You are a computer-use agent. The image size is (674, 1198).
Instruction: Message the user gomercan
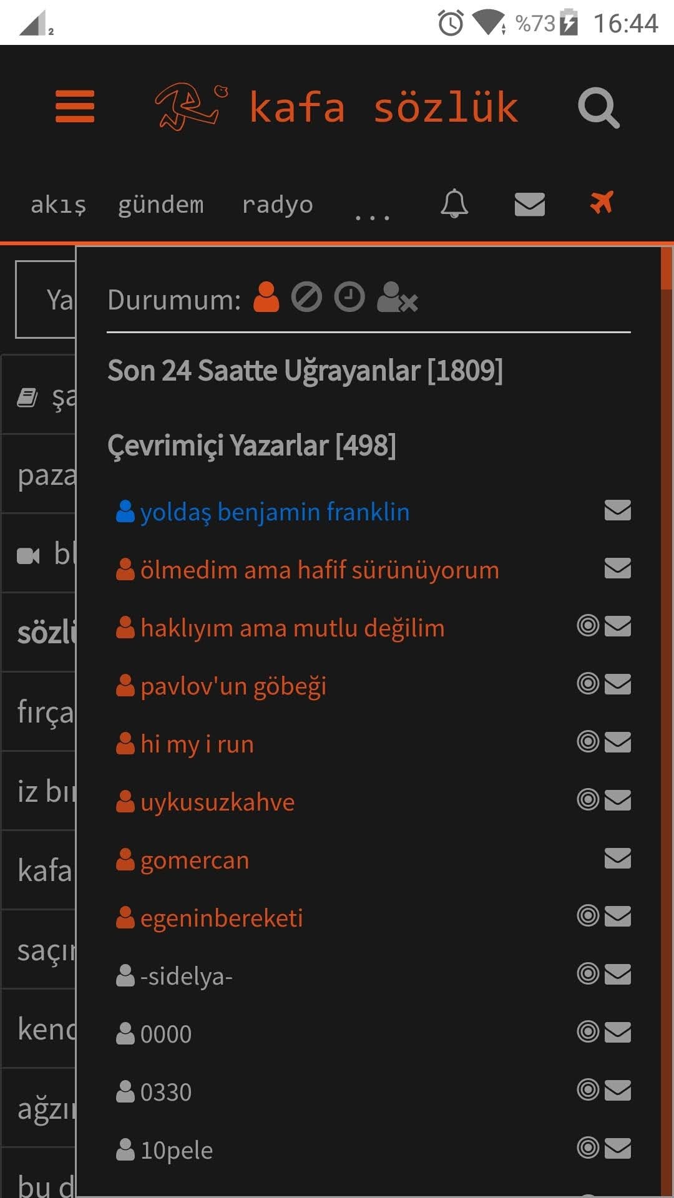[617, 859]
